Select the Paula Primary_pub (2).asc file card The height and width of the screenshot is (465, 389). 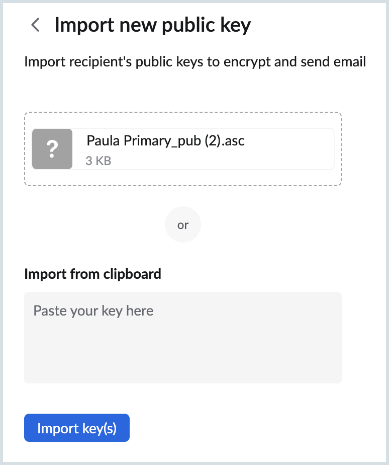coord(183,149)
